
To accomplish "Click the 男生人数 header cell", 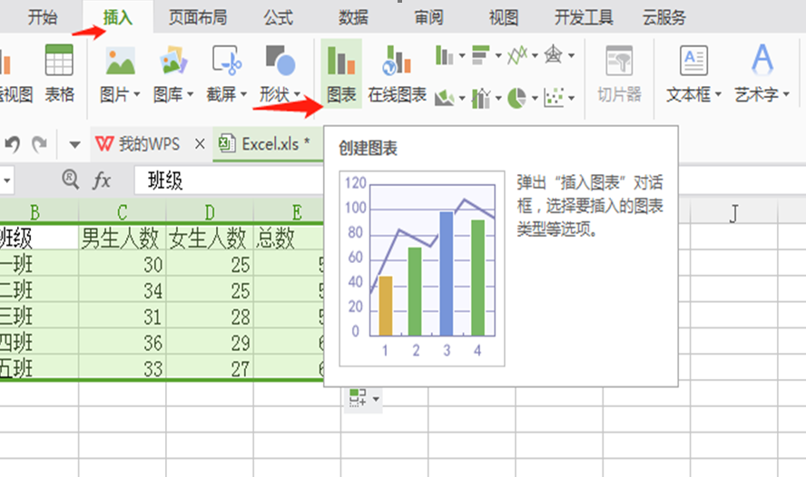I will tap(123, 238).
